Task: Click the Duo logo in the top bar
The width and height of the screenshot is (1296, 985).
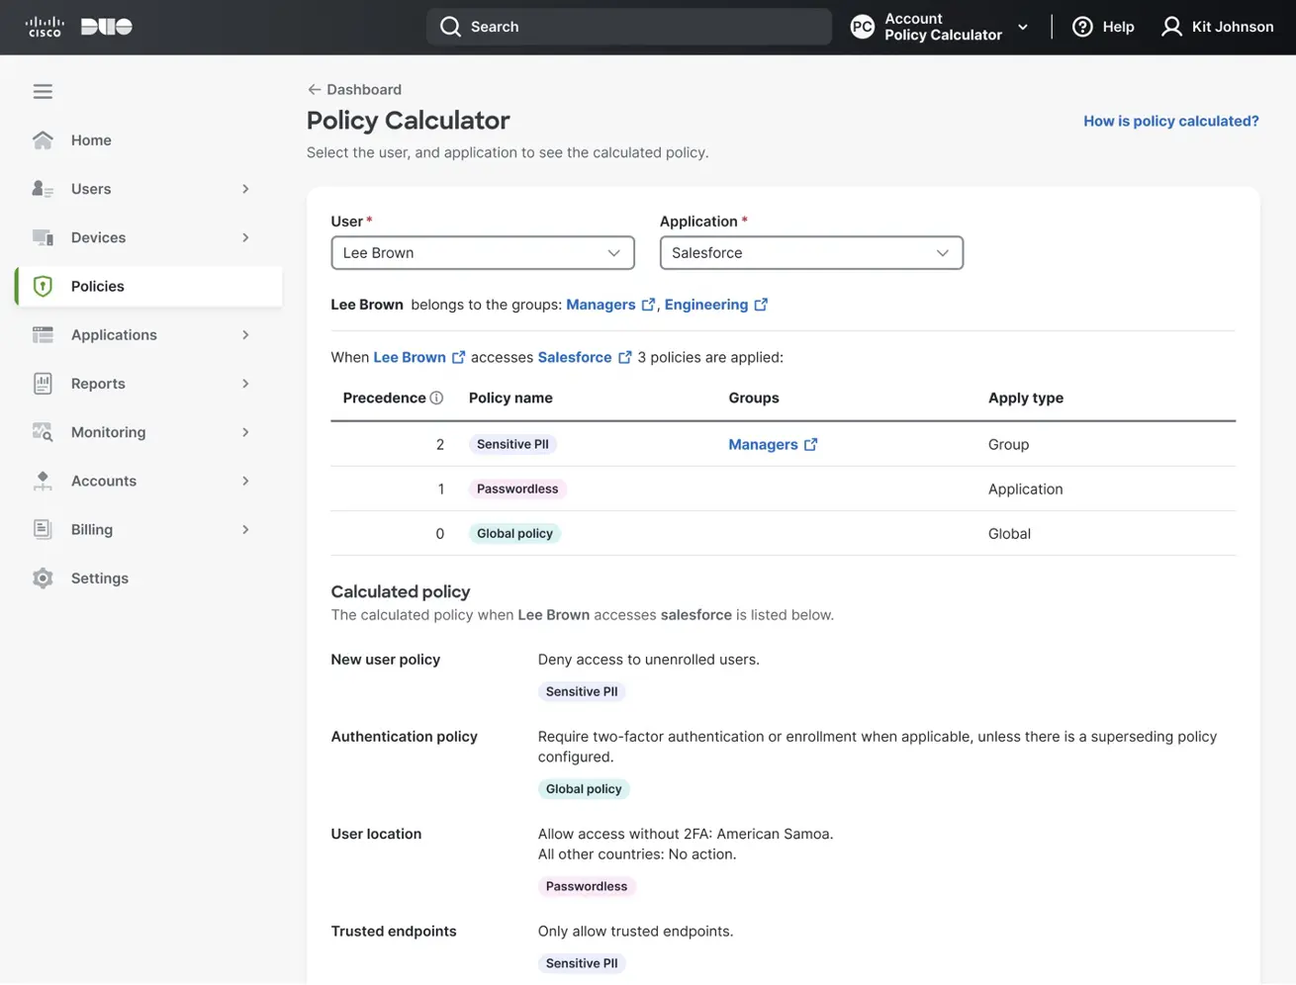Action: [106, 27]
